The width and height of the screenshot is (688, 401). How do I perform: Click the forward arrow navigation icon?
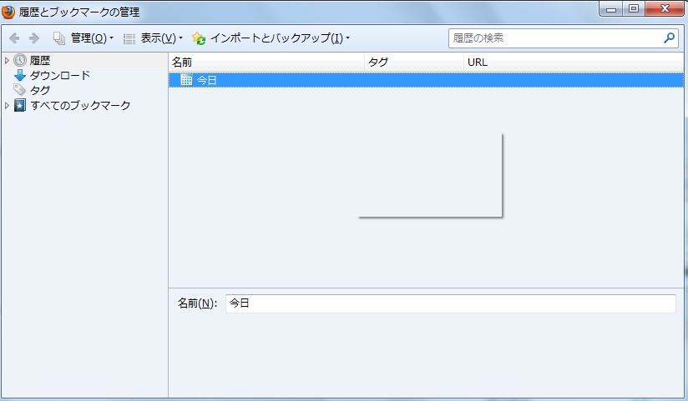tap(34, 38)
